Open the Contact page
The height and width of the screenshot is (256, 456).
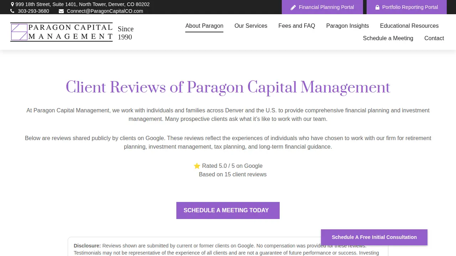[434, 38]
